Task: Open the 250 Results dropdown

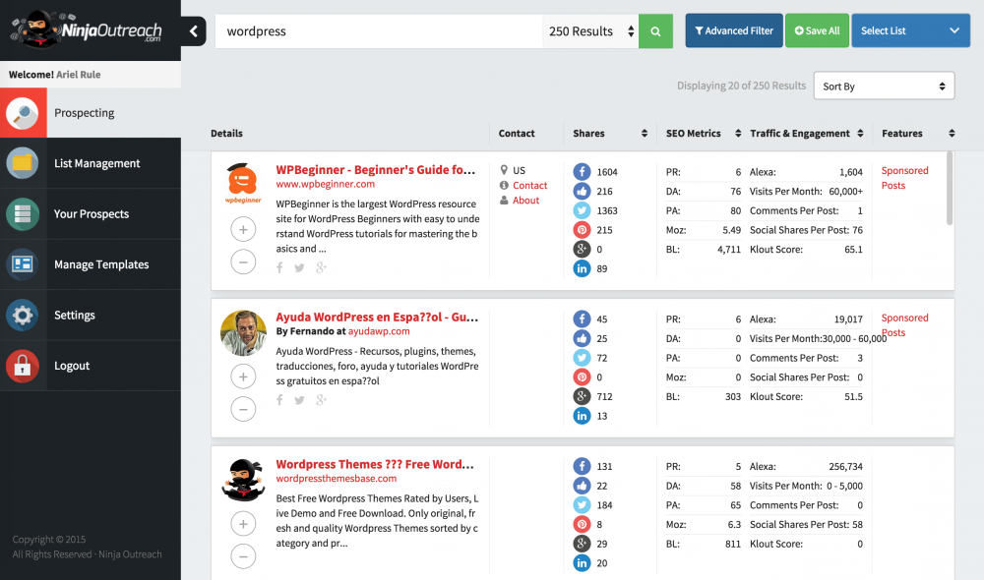Action: pyautogui.click(x=590, y=30)
